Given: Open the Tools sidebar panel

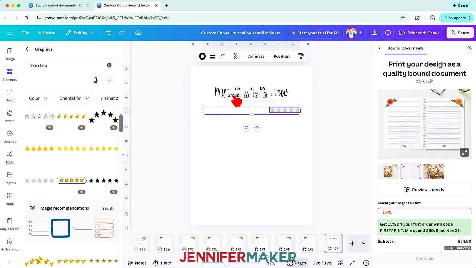Looking at the screenshot, I should (x=10, y=157).
